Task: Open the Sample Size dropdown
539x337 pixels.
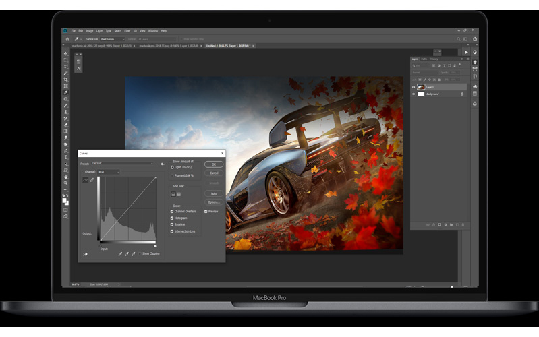Action: (x=113, y=39)
